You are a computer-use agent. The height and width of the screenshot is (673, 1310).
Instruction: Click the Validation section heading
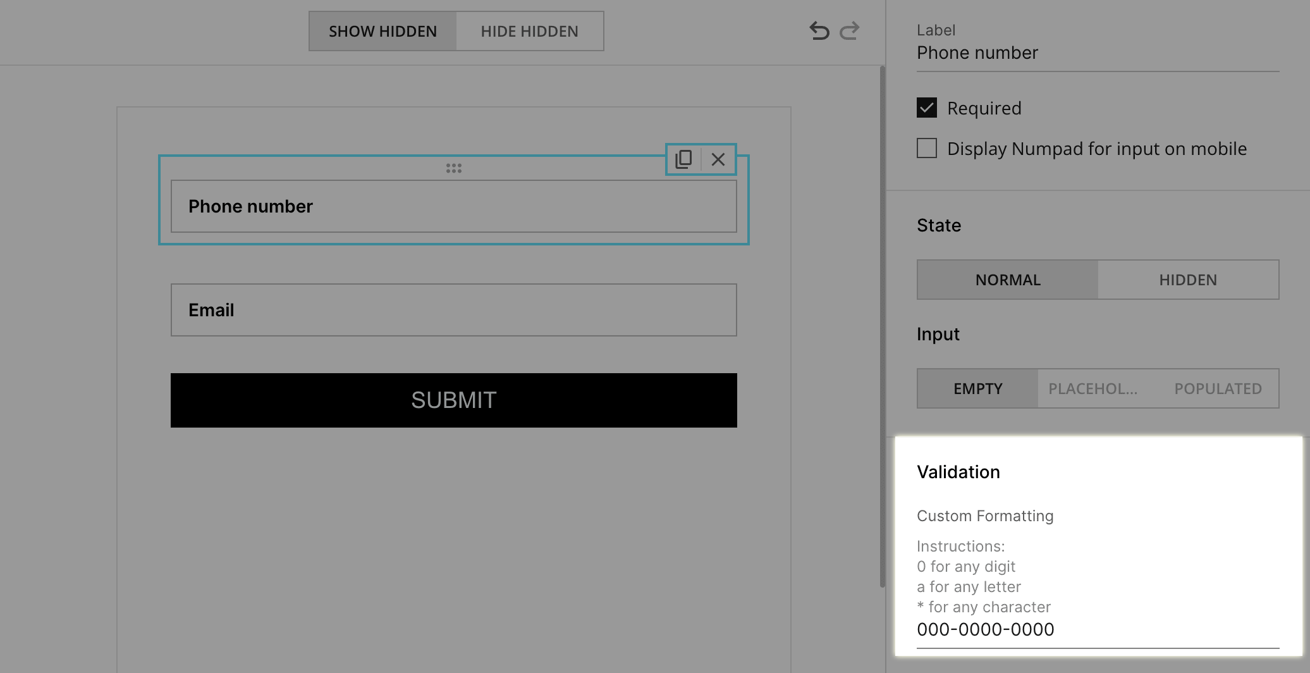tap(958, 472)
